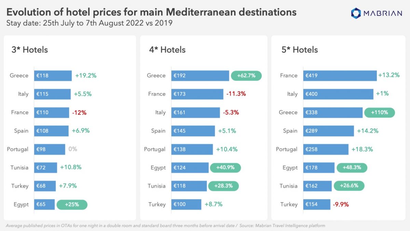Select the Turkey €154 bar in 5* Hotels
The height and width of the screenshot is (231, 410).
click(x=317, y=205)
